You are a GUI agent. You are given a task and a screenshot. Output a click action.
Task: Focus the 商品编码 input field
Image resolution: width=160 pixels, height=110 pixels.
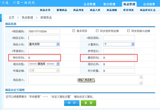(44, 31)
